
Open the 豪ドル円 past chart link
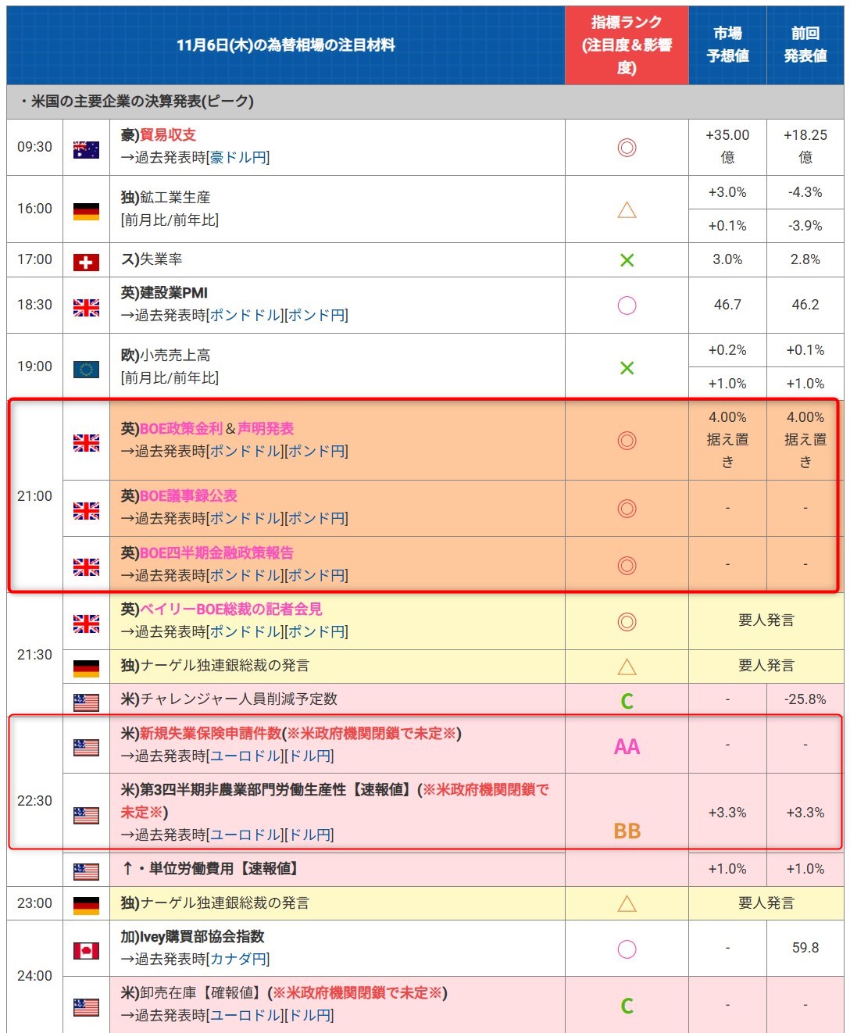click(237, 158)
